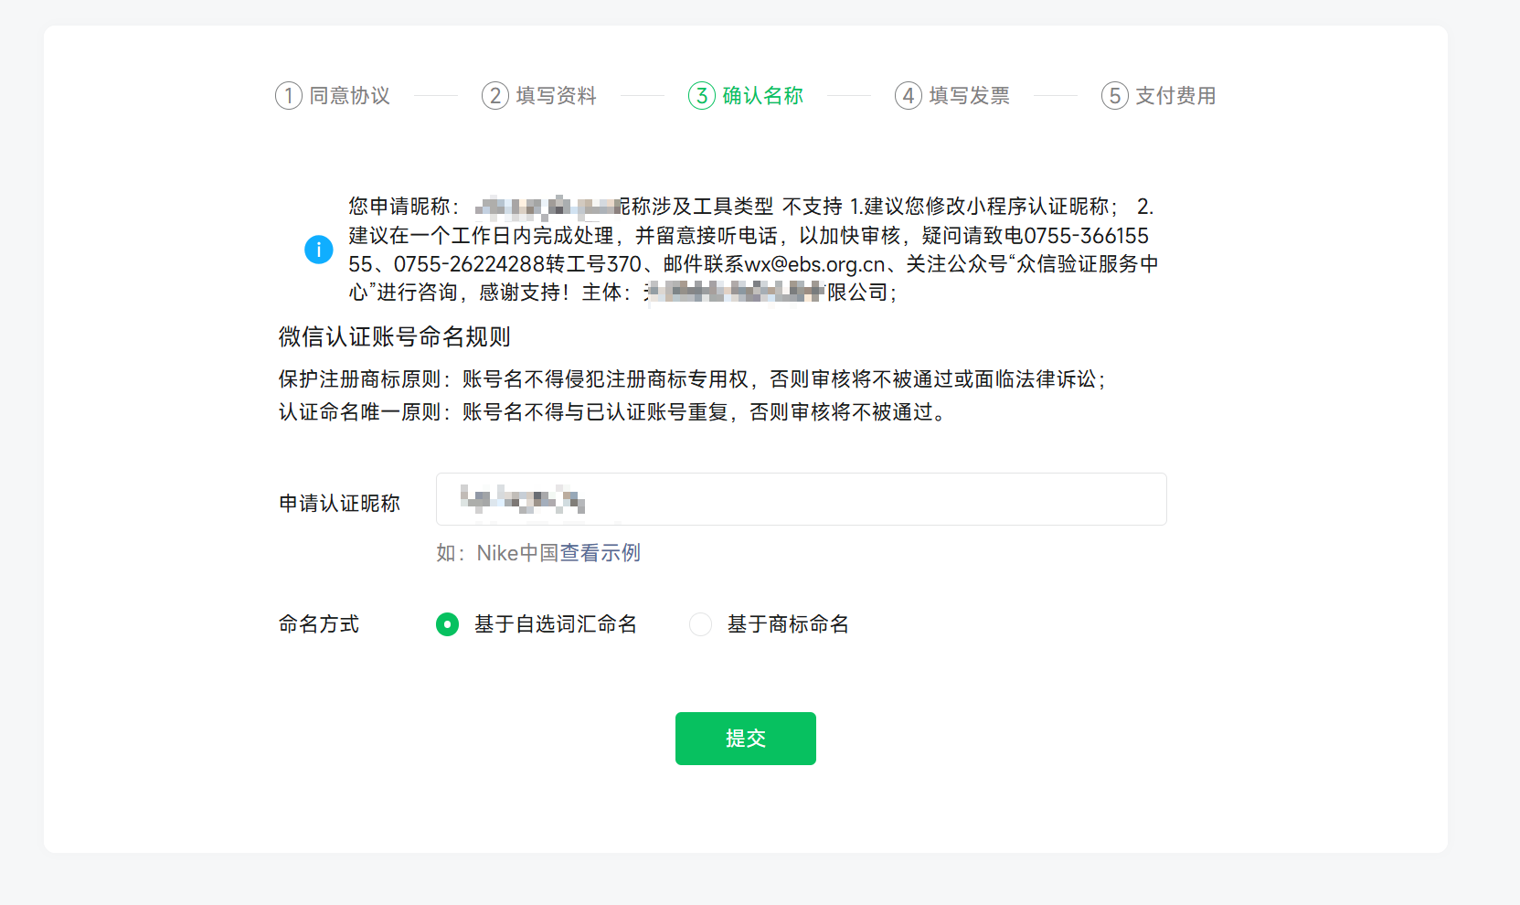
Task: Go to 填写资料 step label
Action: tap(557, 96)
